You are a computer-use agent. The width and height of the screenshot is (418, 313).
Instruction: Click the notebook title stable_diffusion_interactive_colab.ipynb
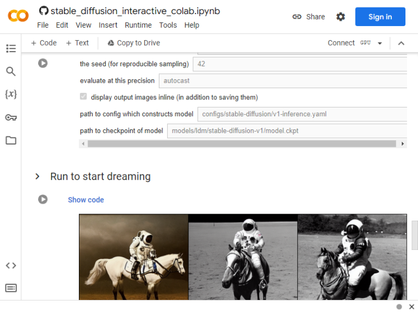coord(135,11)
